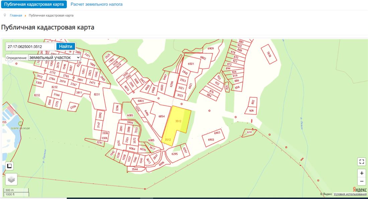Open the 'Главная' breadcrumb link
Image resolution: width=368 pixels, height=199 pixels.
pos(16,15)
